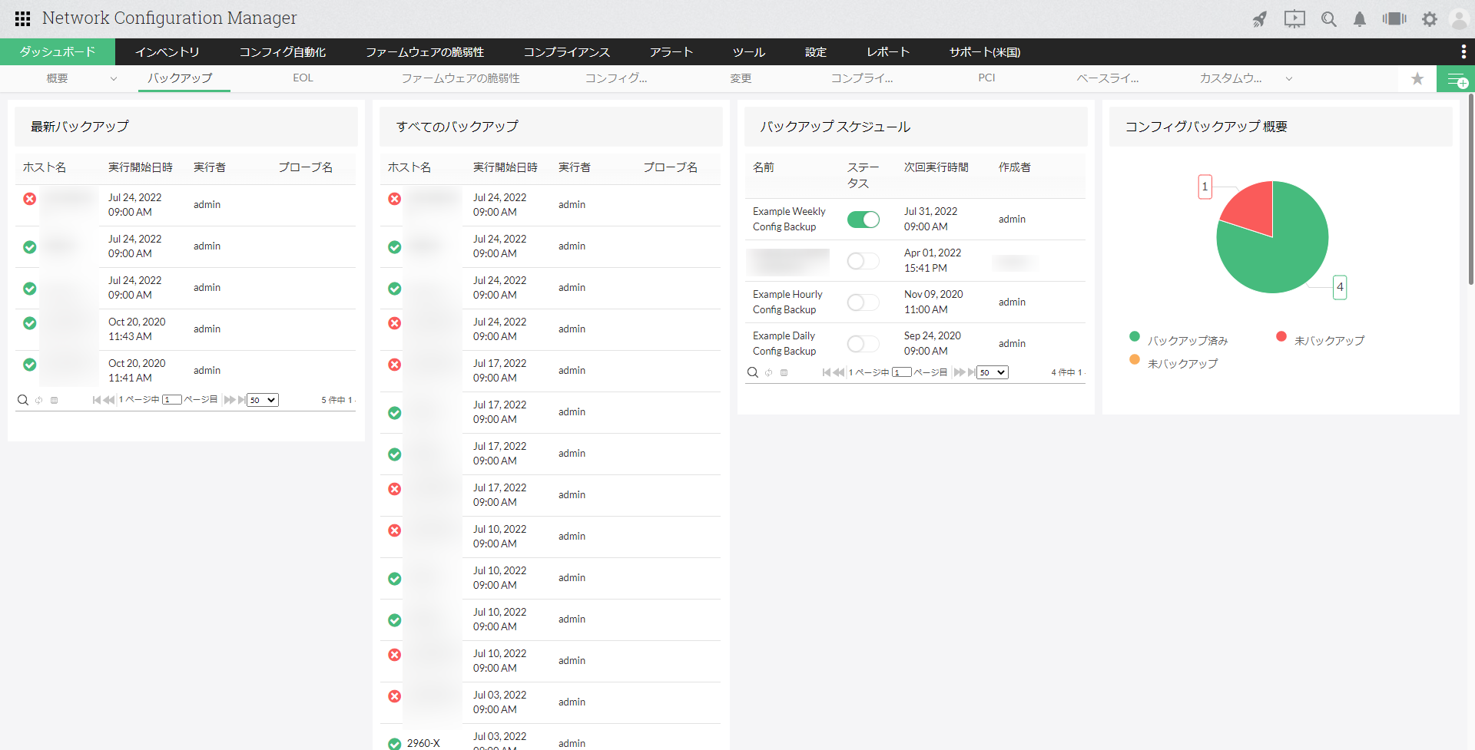Image resolution: width=1475 pixels, height=750 pixels.
Task: Enable the Example Hourly Config Backup toggle
Action: pyautogui.click(x=863, y=302)
